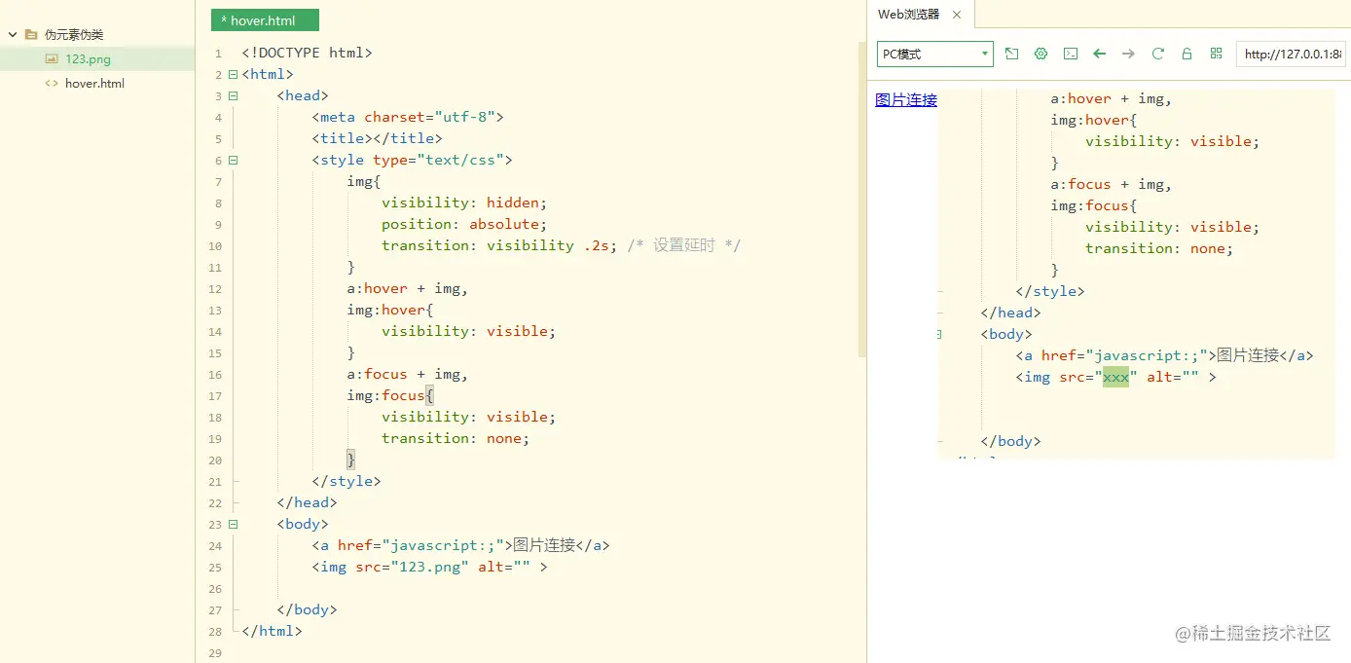Open the web browser console icon
Screen dimensions: 1351x663
[1071, 54]
